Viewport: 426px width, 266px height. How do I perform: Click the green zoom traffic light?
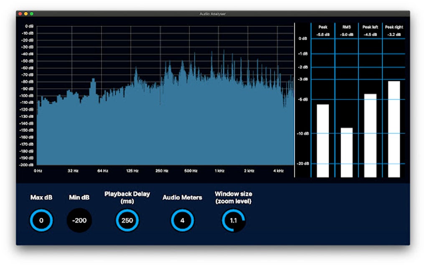(31, 13)
